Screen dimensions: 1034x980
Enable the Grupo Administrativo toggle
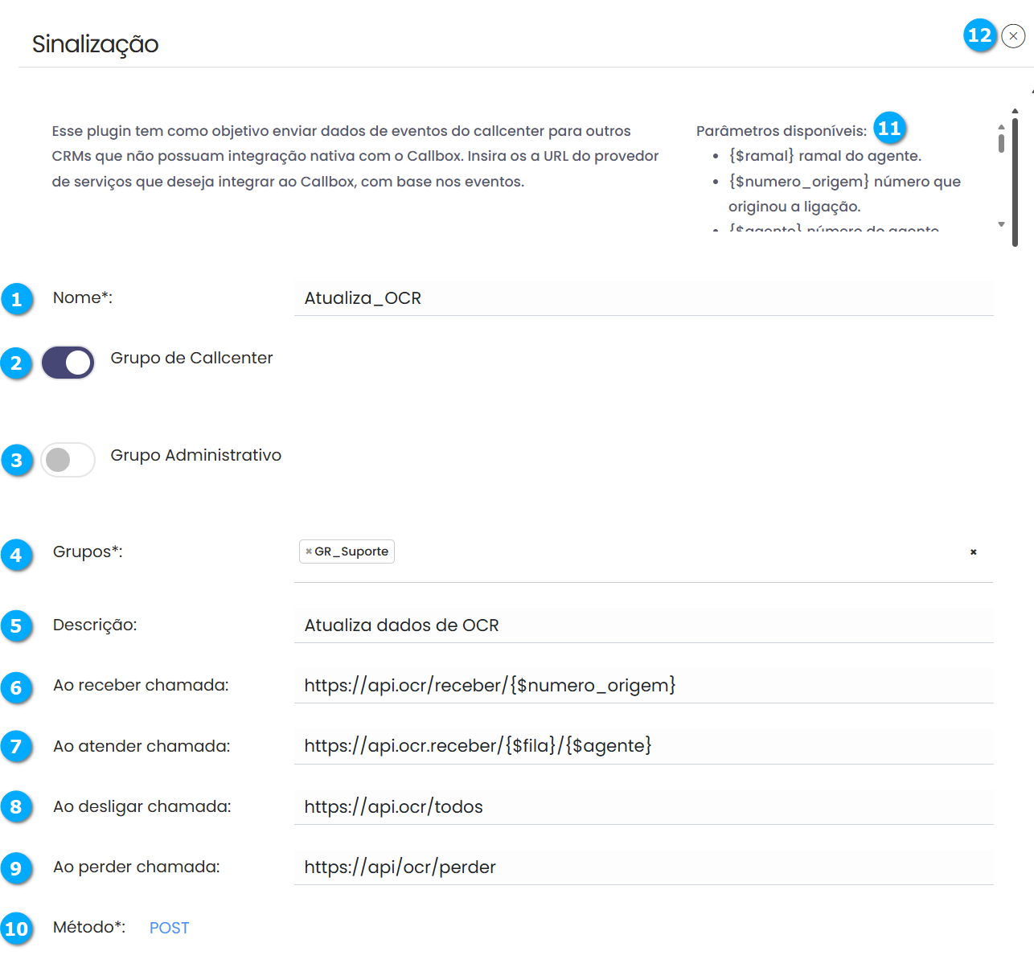[68, 460]
